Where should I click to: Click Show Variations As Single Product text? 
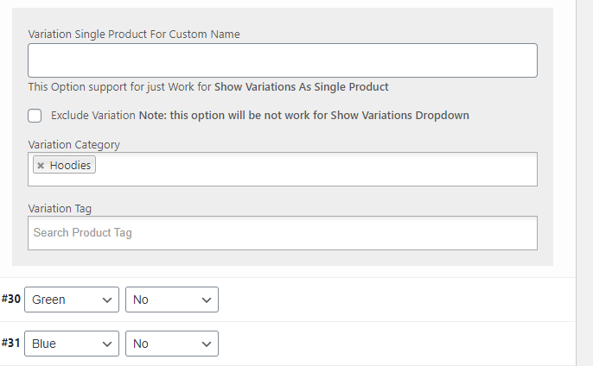[301, 87]
